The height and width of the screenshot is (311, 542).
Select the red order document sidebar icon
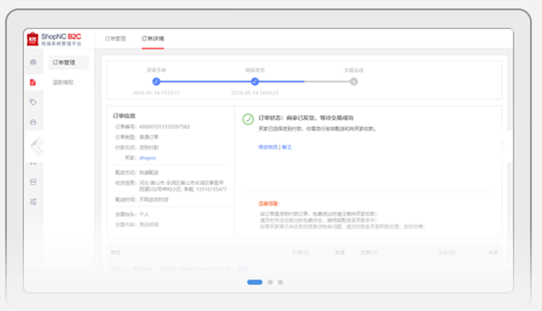33,82
